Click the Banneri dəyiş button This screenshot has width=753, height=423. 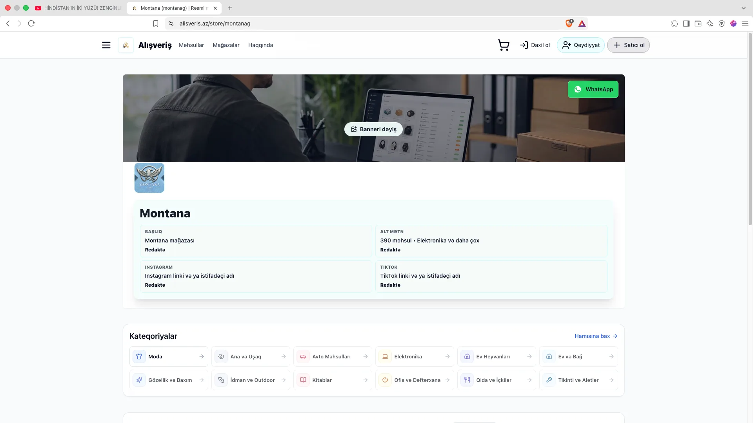tap(373, 129)
